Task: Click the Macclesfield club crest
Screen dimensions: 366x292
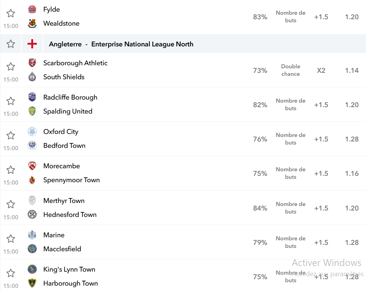Action: (32, 249)
